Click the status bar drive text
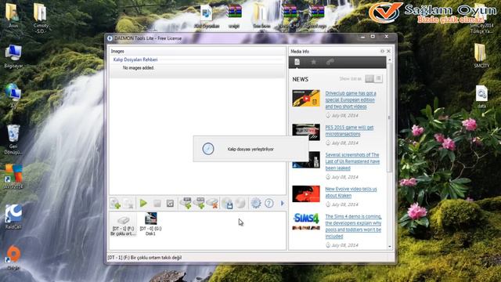The image size is (501, 282). click(x=144, y=258)
